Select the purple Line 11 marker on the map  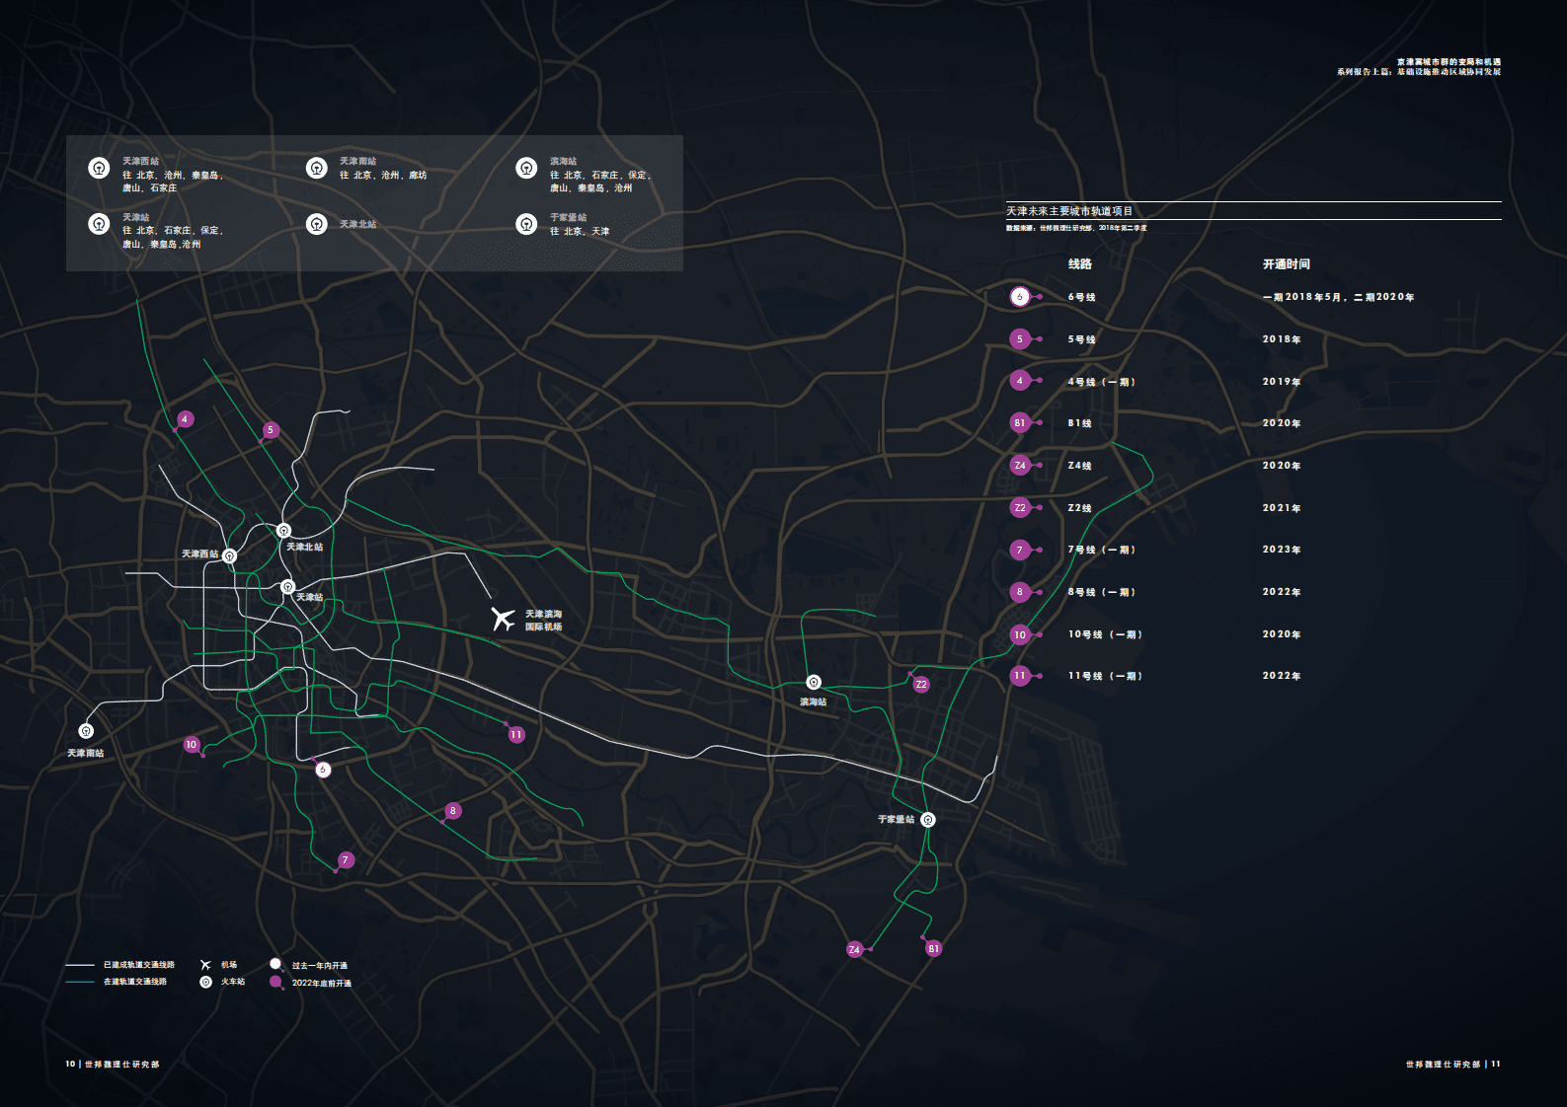tap(515, 734)
